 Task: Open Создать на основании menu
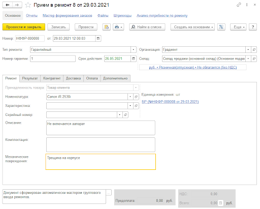(192, 27)
